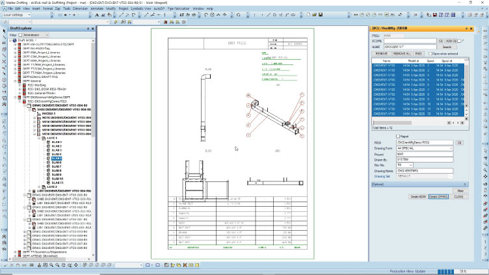
Task: Click the pin icon of Draft Explorer panel
Action: tap(88, 29)
